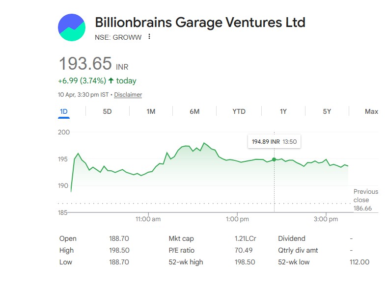Click the chart marker dot at 13:50
This screenshot has height=286, width=387.
point(274,159)
